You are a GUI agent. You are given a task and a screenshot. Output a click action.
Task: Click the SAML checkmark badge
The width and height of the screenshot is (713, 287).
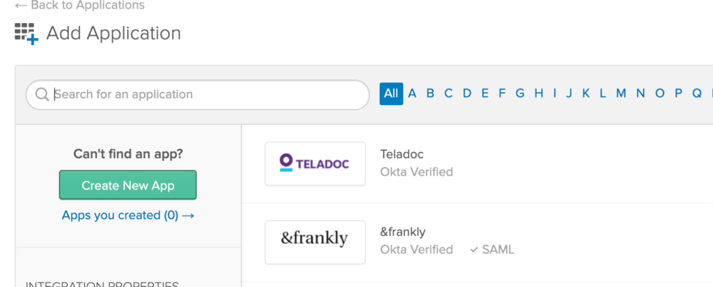click(x=492, y=249)
